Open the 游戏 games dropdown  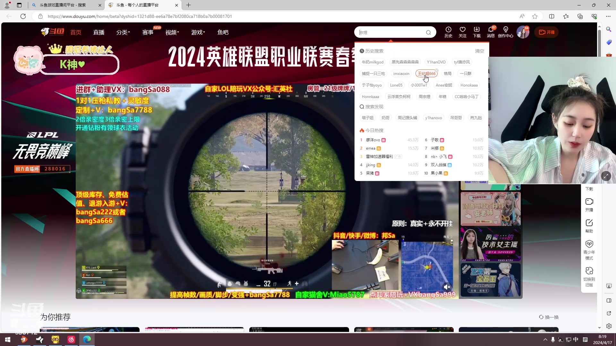[198, 32]
